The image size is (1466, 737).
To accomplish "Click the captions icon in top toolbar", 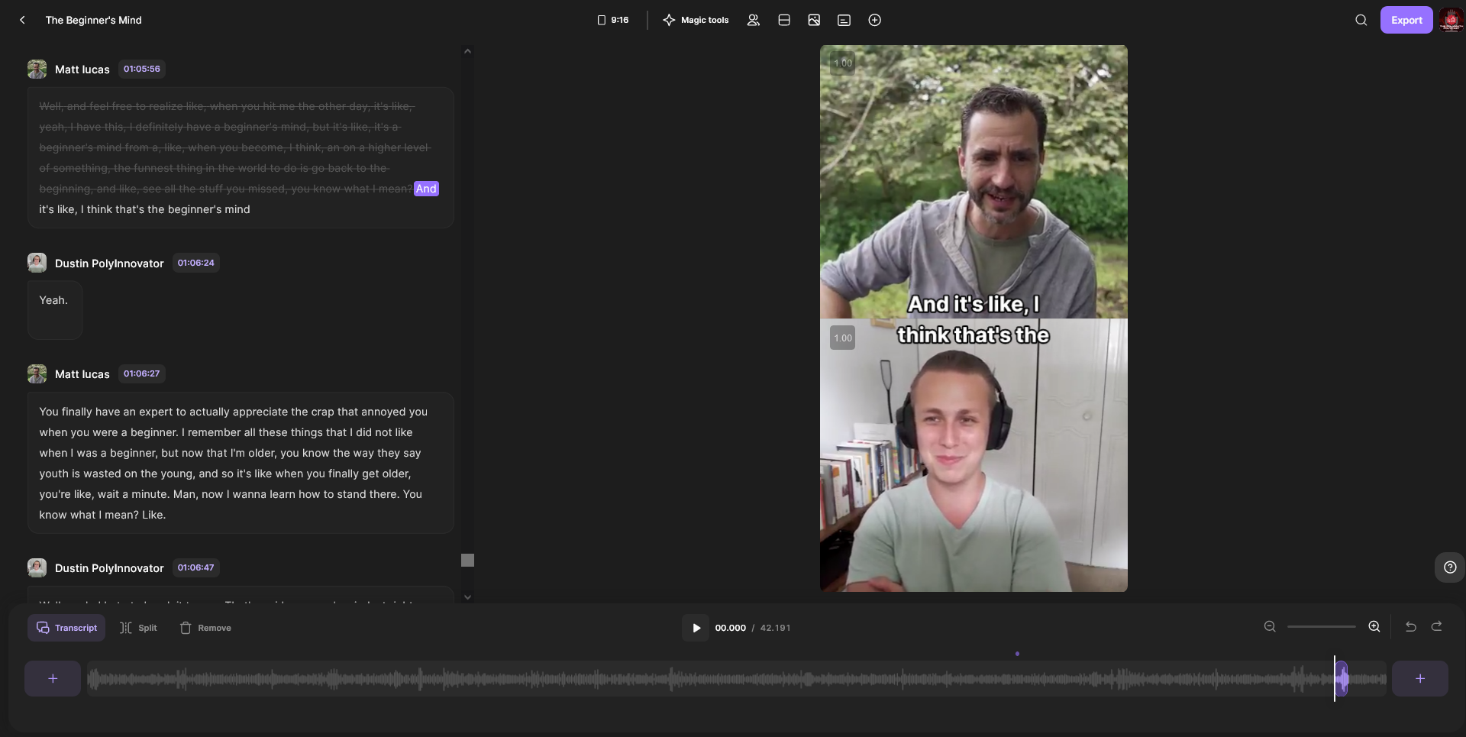I will tap(844, 20).
